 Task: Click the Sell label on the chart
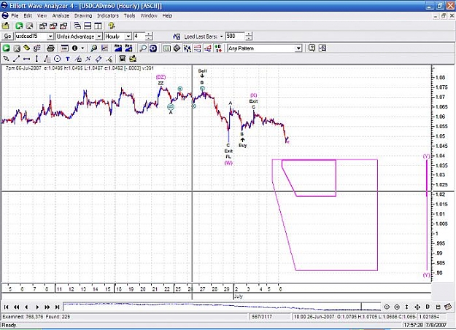202,71
